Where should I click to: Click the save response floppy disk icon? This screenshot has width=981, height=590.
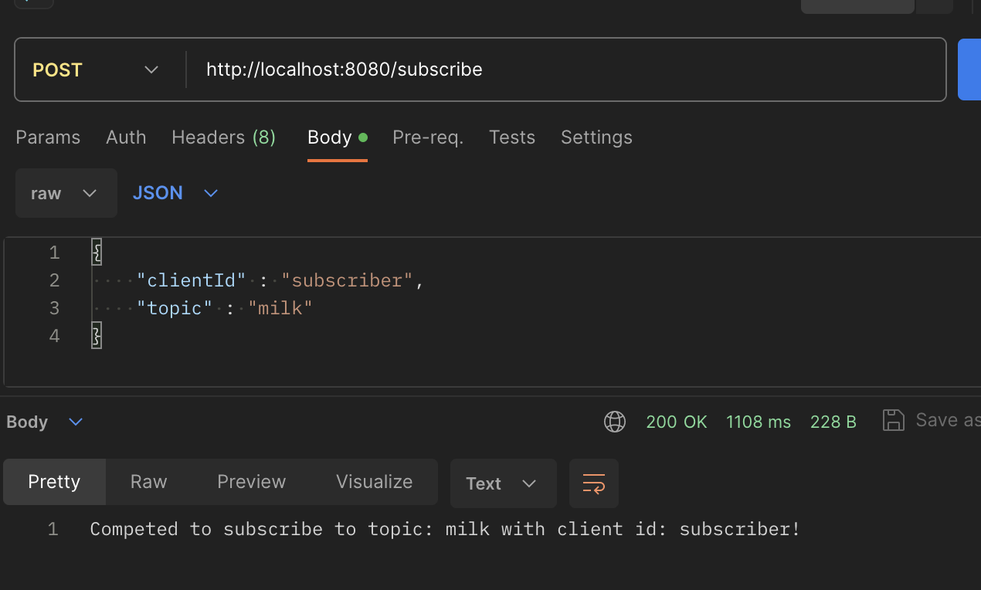[x=893, y=420]
